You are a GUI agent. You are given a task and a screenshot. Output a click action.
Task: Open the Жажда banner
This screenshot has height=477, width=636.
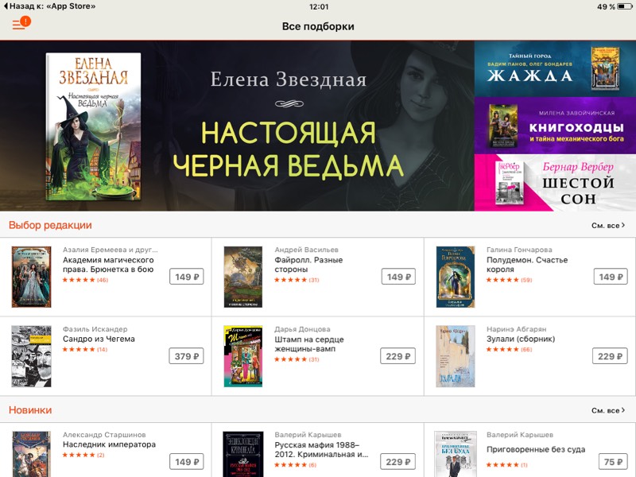(555, 69)
